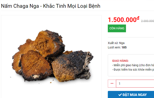Click the Xuất xứ: Nga origin text
The height and width of the screenshot is (98, 154).
tap(116, 43)
